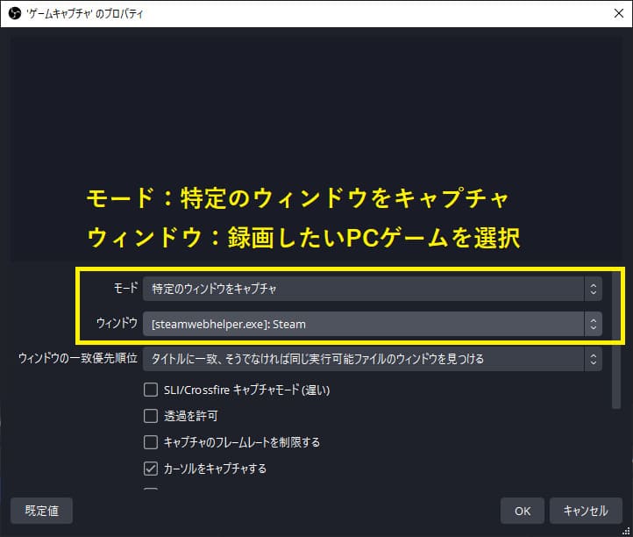This screenshot has height=537, width=633.
Task: Click the OBS logo in title bar
Action: [15, 13]
